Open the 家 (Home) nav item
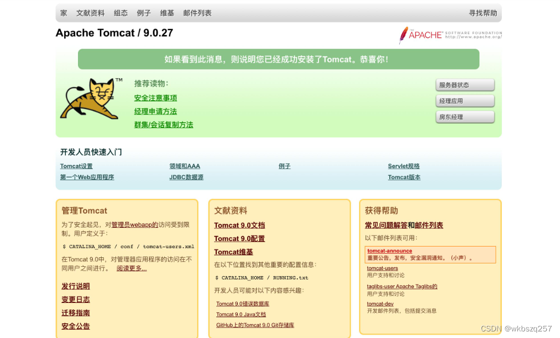 [64, 13]
